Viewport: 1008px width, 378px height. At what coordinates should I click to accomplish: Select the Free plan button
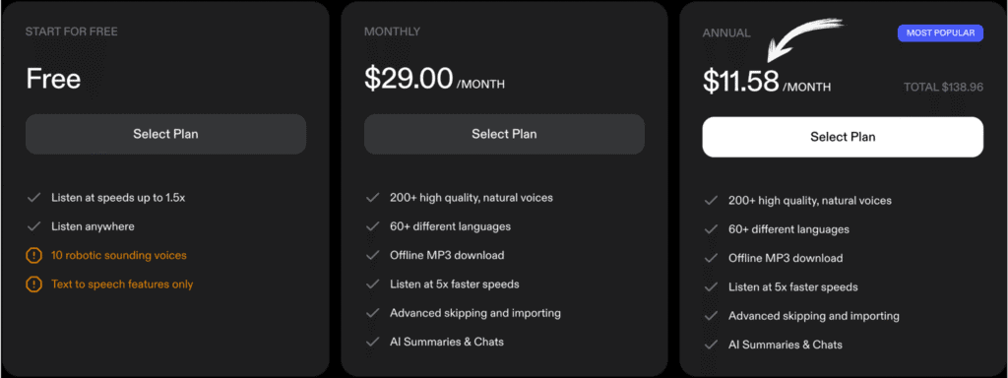[x=165, y=134]
